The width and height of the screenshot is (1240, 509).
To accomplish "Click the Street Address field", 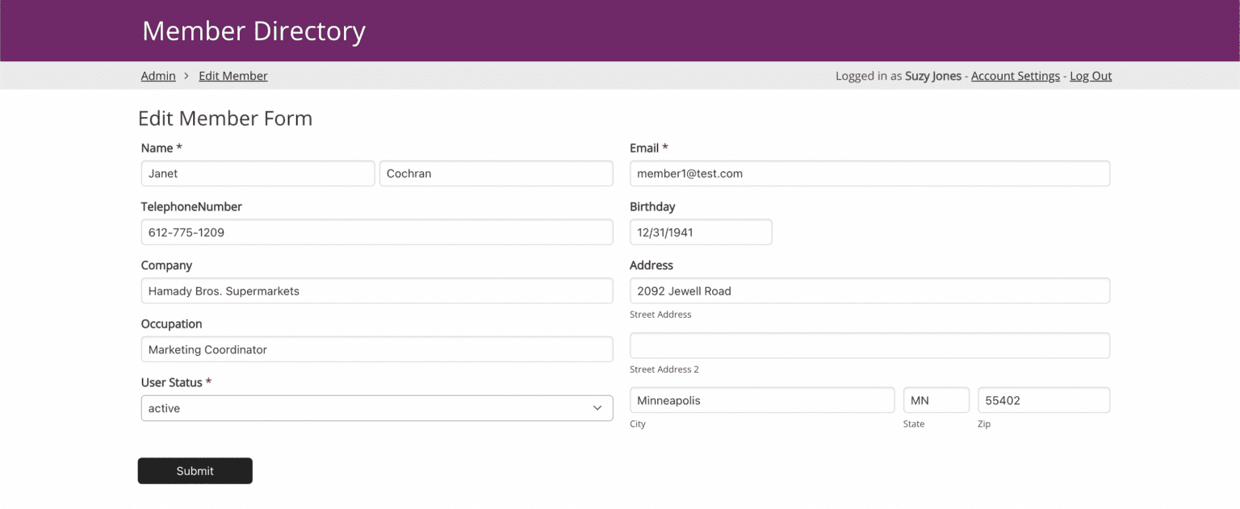I will (869, 291).
